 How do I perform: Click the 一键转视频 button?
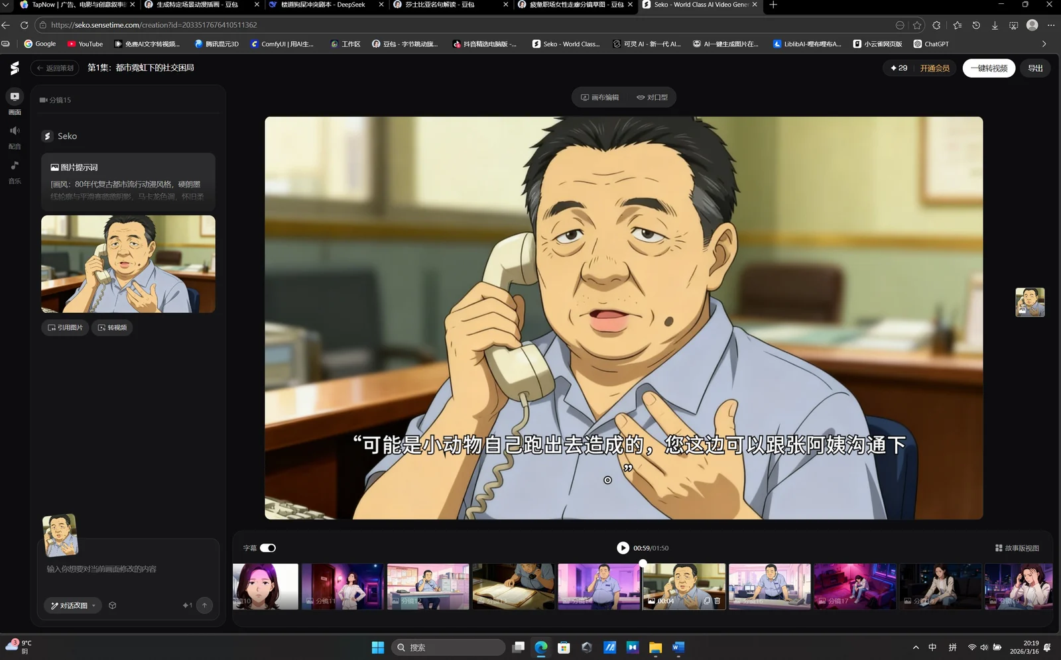click(989, 68)
